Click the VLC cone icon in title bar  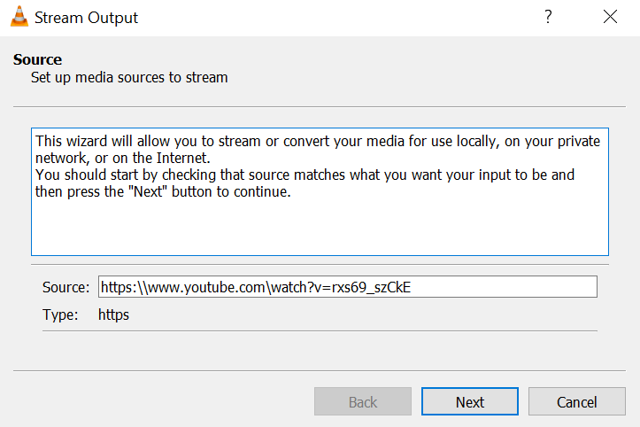(x=19, y=17)
